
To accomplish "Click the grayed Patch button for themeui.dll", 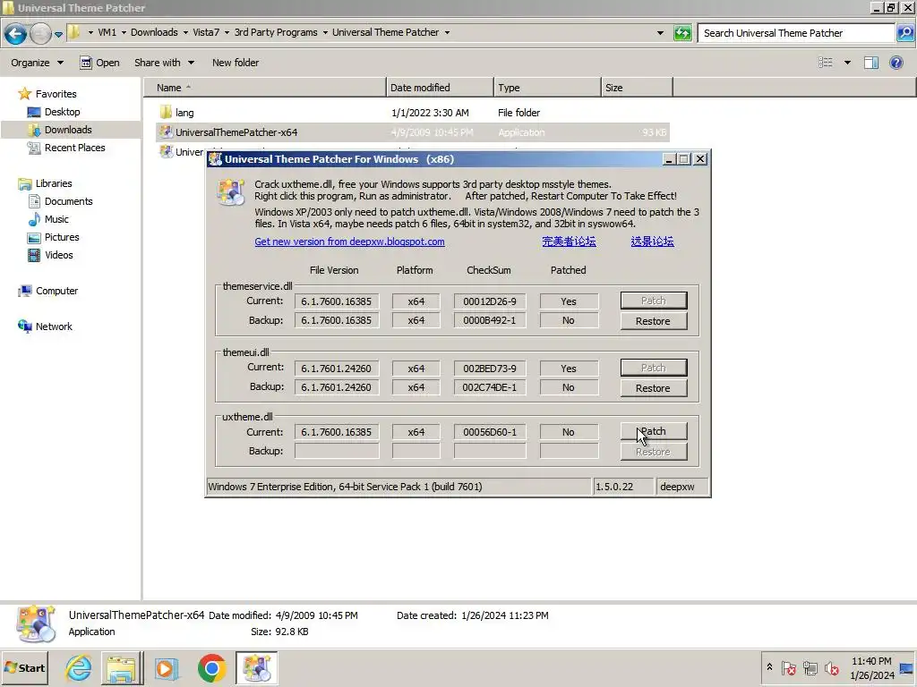I will 653,368.
